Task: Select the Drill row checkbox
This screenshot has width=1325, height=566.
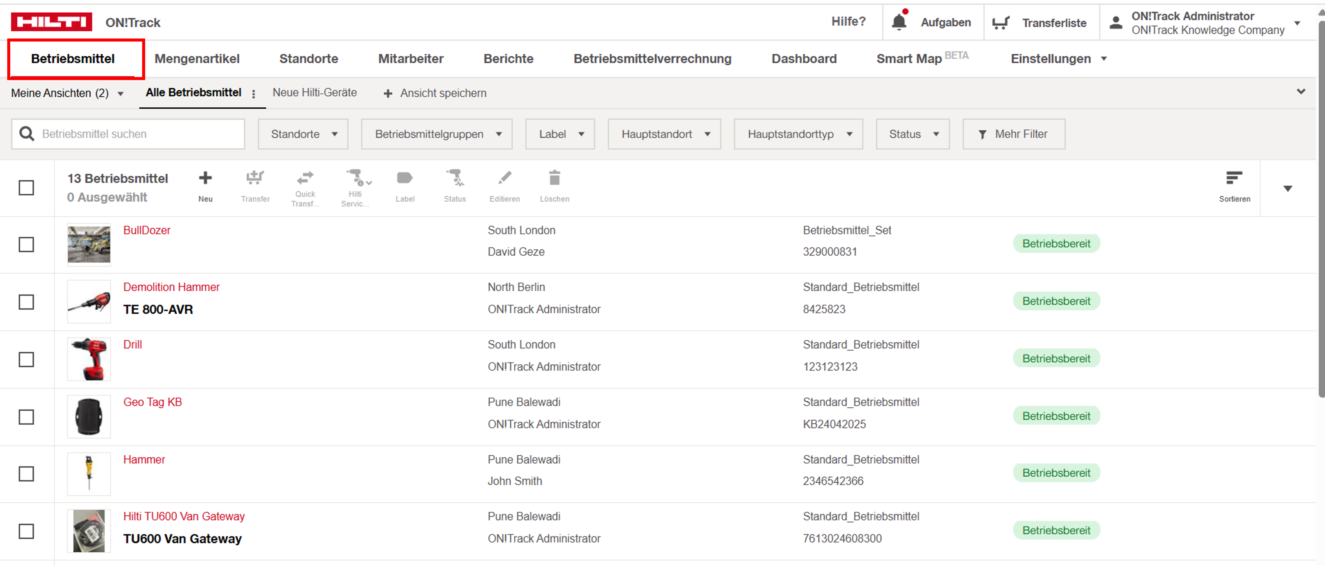Action: (26, 359)
